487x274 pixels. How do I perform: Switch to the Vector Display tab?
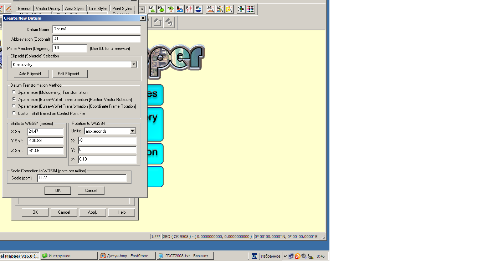pyautogui.click(x=48, y=9)
